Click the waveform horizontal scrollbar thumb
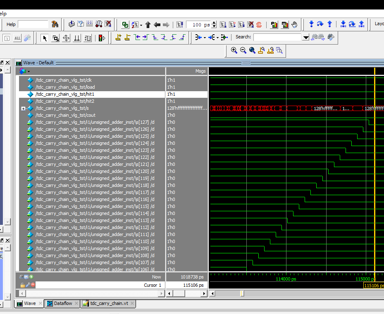This screenshot has height=314, width=384. (242, 293)
